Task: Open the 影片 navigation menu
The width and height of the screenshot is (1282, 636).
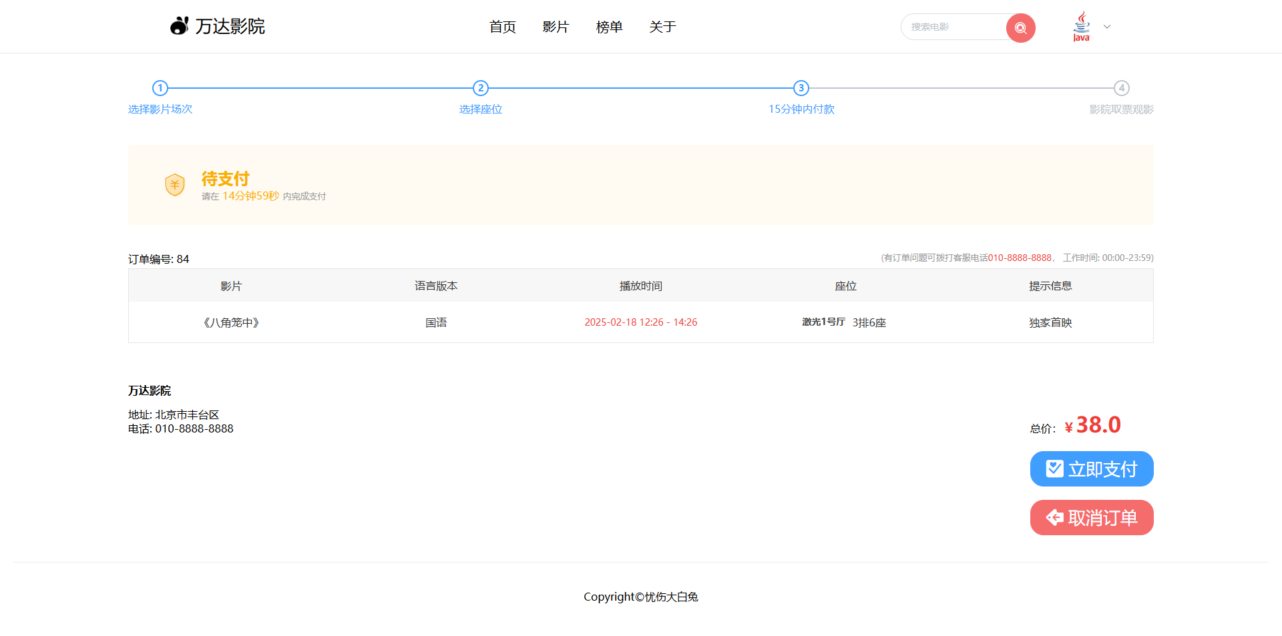Action: [x=556, y=27]
